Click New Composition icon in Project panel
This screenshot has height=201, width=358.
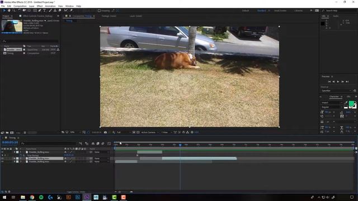(12, 133)
